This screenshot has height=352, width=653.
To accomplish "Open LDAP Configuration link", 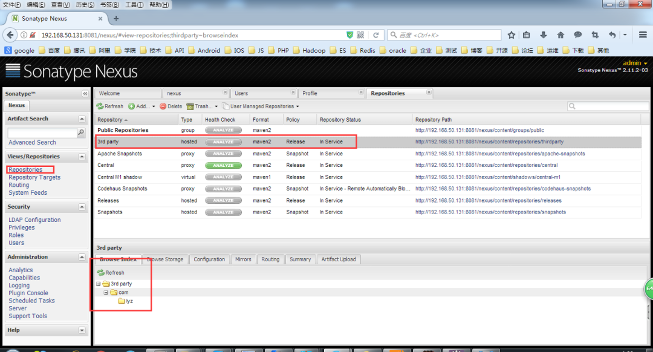I will point(35,220).
